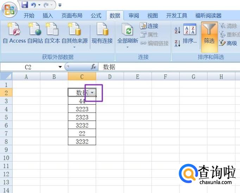Select column G header
This screenshot has height=193, width=240.
pos(194,76)
